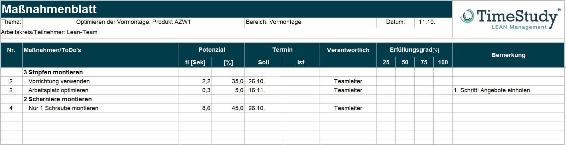Click the 'Vorrichtung verwenden' task cell
The image size is (566, 145).
point(59,81)
